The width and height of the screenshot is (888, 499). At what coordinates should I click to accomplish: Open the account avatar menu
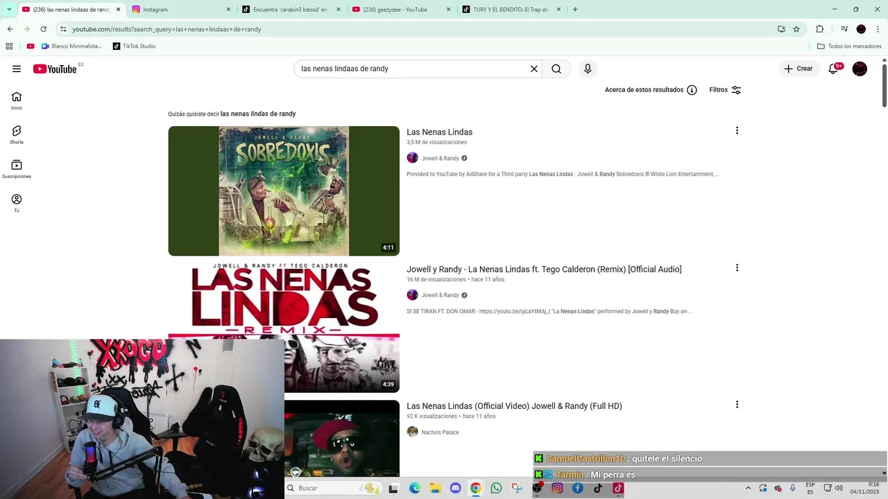coord(860,69)
